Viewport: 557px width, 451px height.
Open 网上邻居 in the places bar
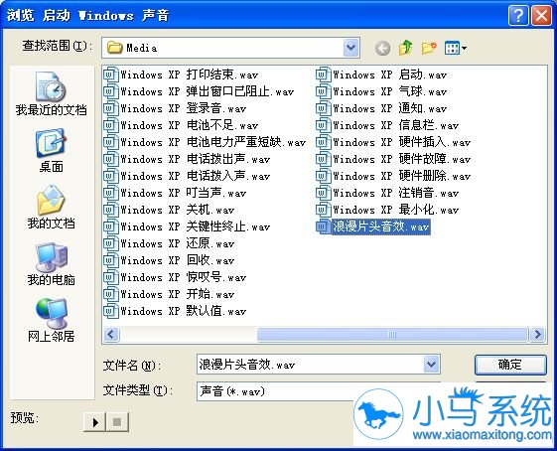tap(52, 320)
